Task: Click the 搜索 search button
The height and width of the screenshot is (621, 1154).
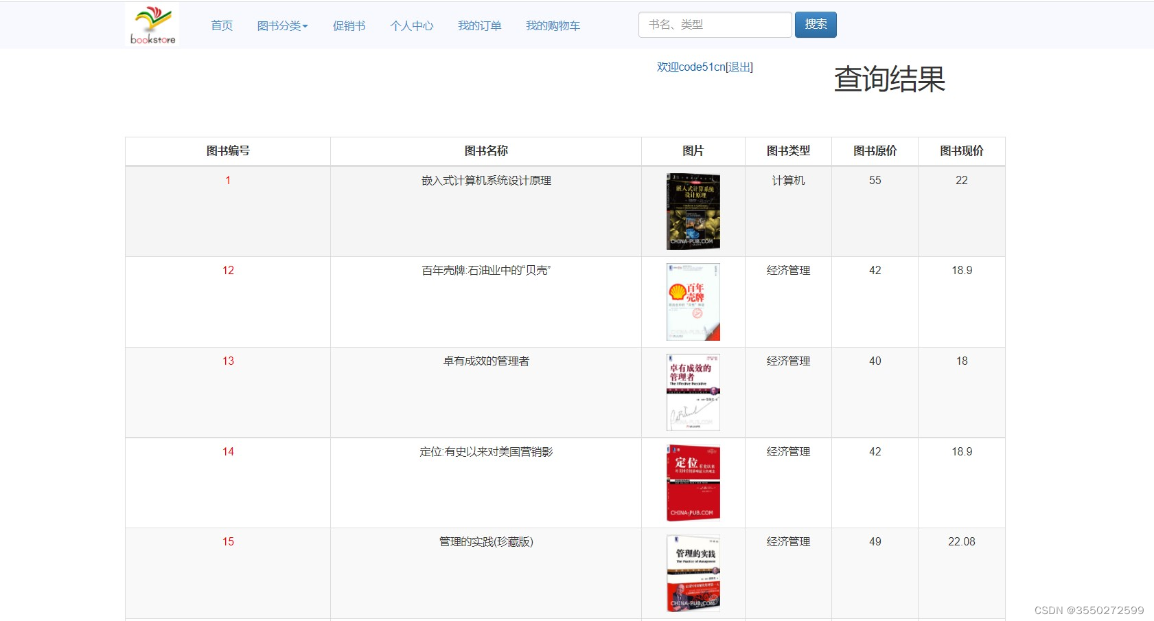Action: (816, 24)
